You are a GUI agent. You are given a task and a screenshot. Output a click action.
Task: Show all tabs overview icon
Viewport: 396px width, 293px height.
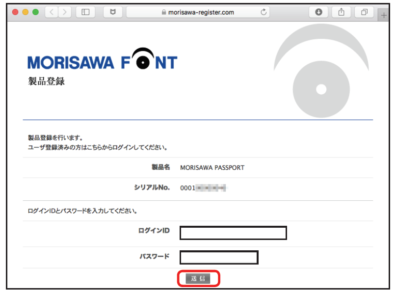pyautogui.click(x=364, y=12)
